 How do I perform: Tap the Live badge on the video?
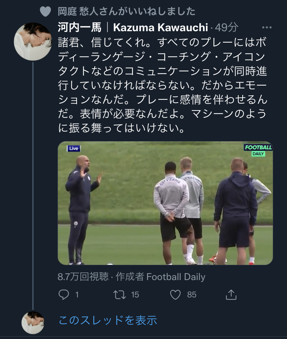pos(73,148)
